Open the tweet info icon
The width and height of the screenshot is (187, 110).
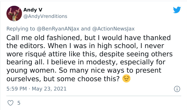[x=177, y=89]
